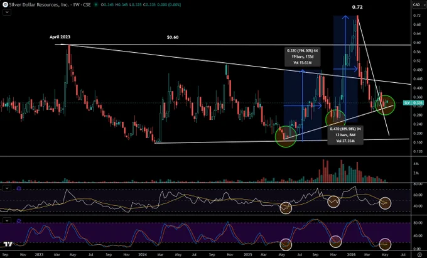Image resolution: width=427 pixels, height=258 pixels.
Task: Click the 0.64 price scale label
Action: tap(417, 33)
